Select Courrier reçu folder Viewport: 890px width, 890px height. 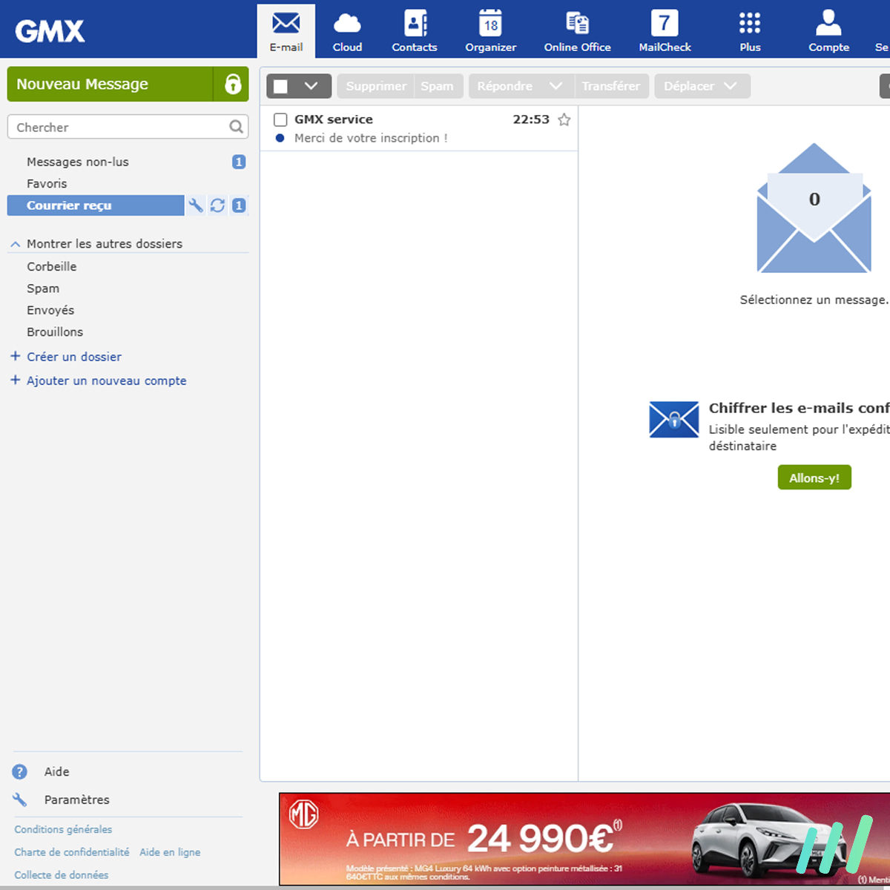(96, 205)
